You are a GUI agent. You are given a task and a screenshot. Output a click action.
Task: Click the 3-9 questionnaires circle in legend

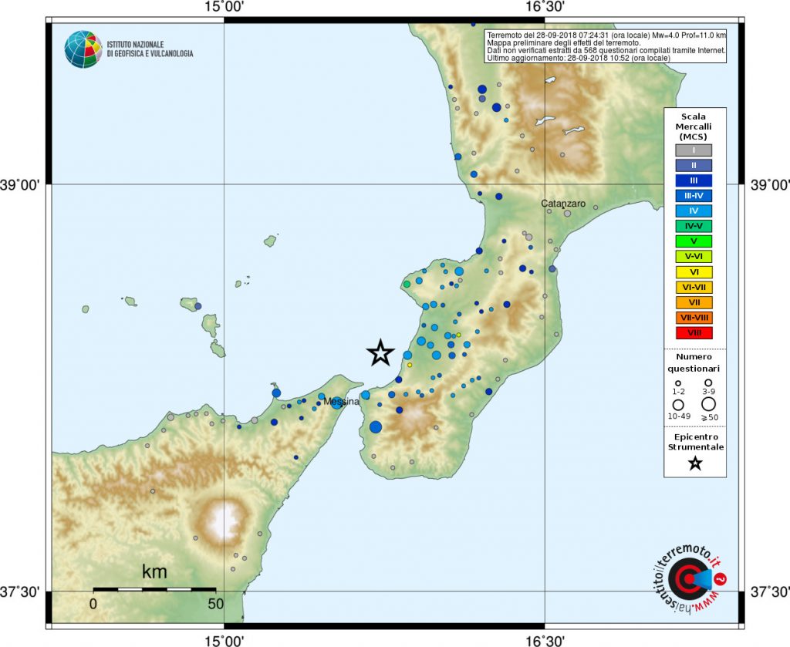click(x=708, y=383)
